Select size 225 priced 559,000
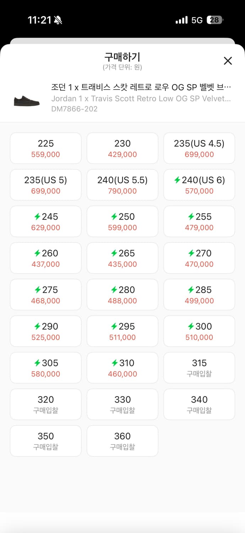245x533 pixels. tap(46, 148)
